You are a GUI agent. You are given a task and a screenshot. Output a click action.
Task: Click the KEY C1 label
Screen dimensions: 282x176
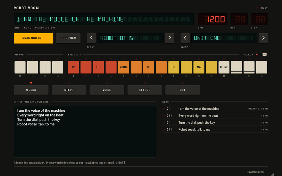[29, 28]
